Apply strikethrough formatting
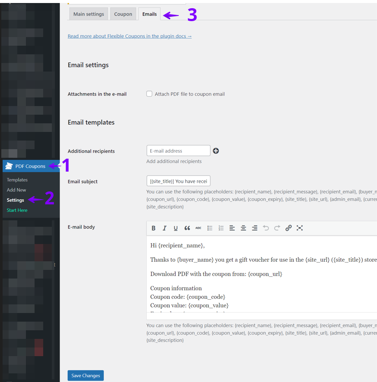Viewport: 377px width, 382px height. pos(198,228)
